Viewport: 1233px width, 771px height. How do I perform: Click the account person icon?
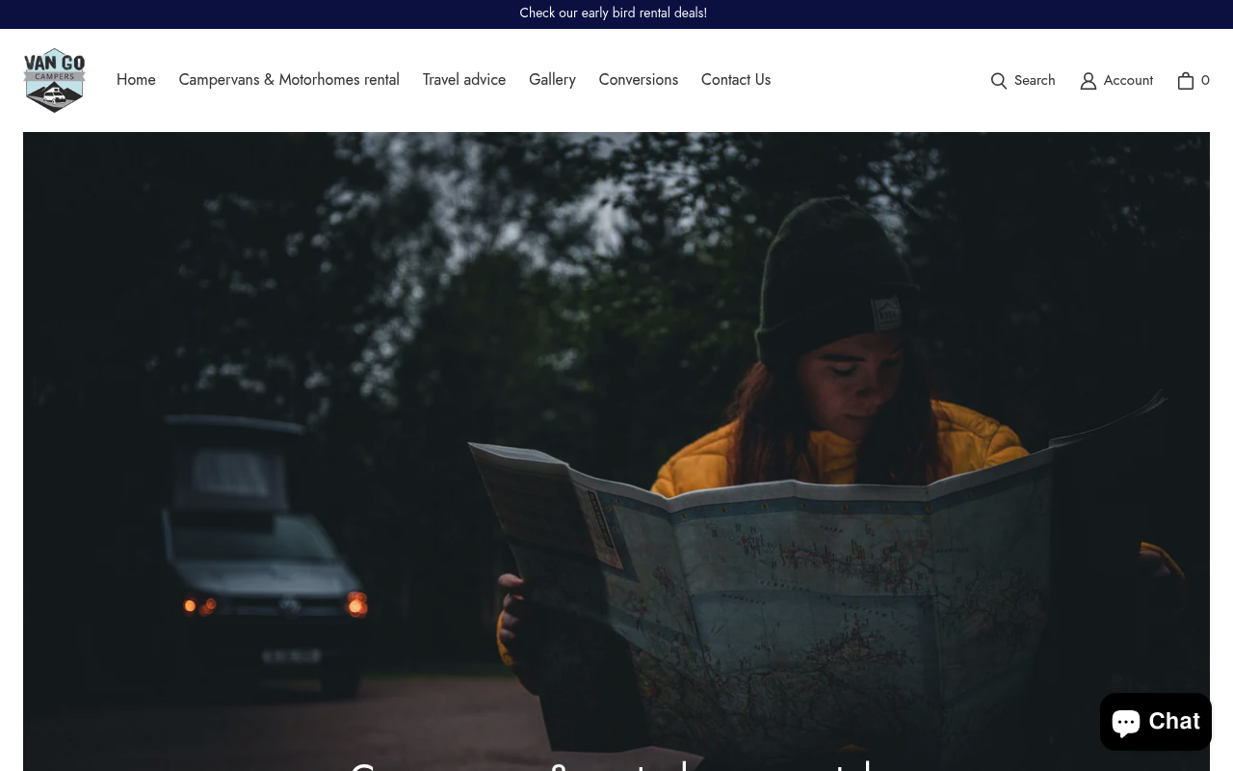click(1089, 81)
